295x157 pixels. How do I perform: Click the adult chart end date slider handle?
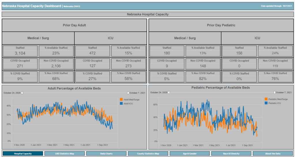tap(128, 93)
